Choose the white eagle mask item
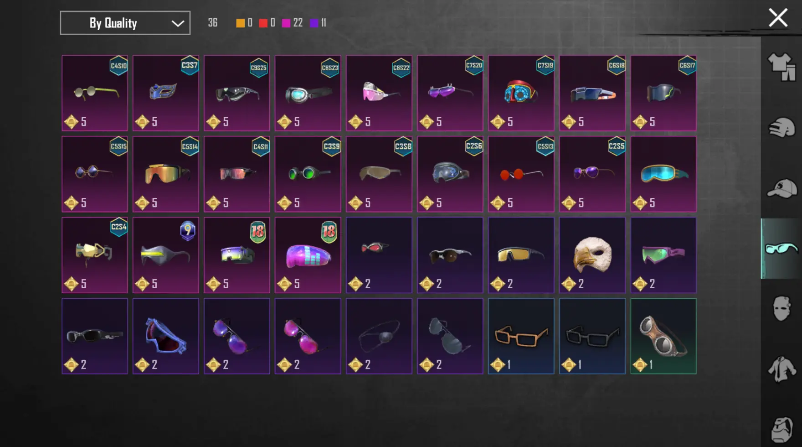The height and width of the screenshot is (447, 802). coord(592,255)
